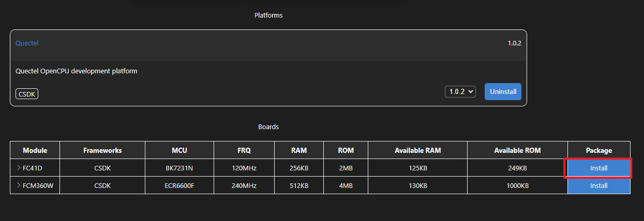Image resolution: width=644 pixels, height=221 pixels.
Task: Click the Platforms section heading
Action: pyautogui.click(x=268, y=15)
